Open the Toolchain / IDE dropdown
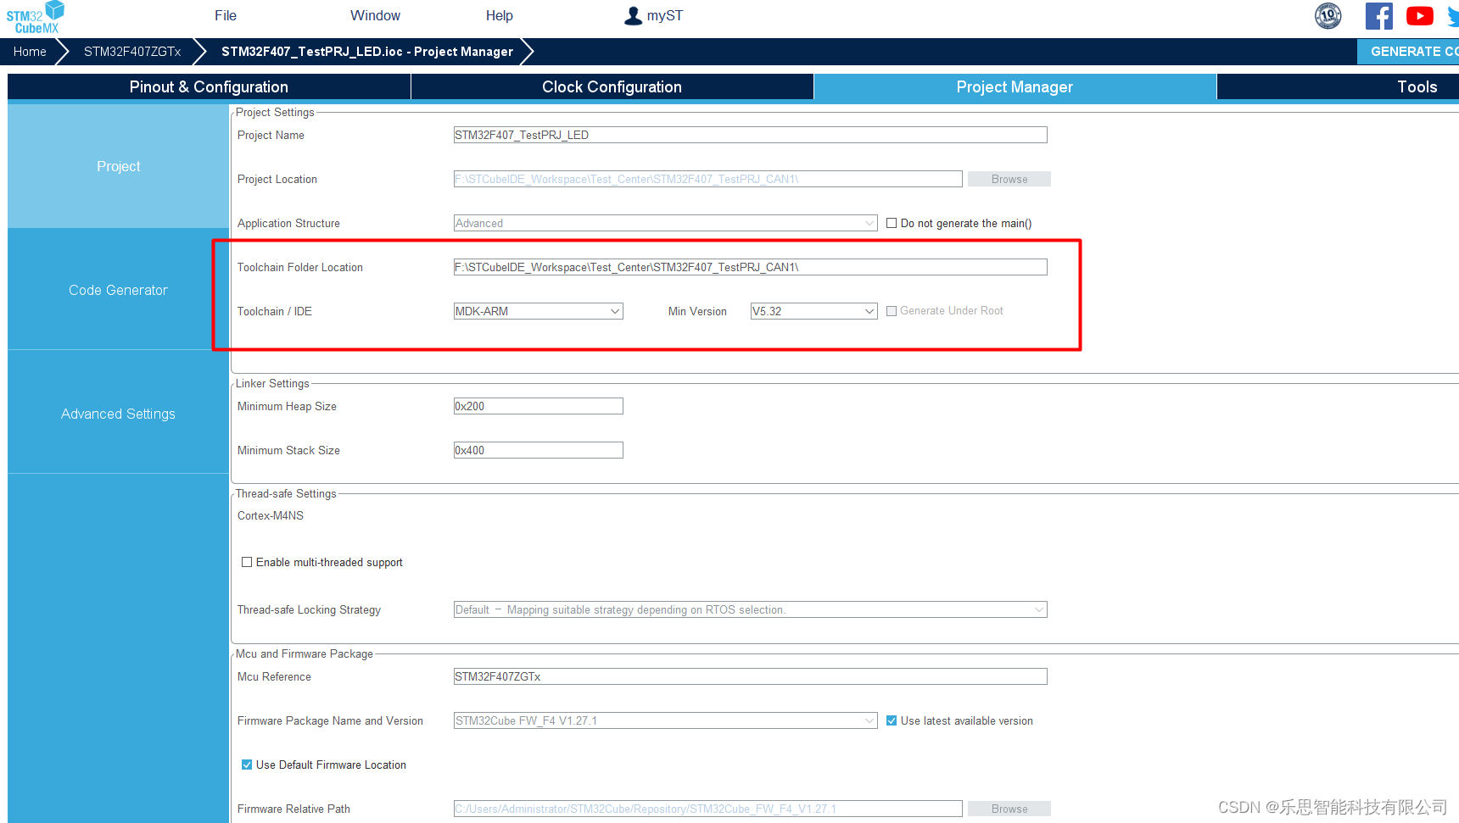This screenshot has height=823, width=1459. (539, 311)
